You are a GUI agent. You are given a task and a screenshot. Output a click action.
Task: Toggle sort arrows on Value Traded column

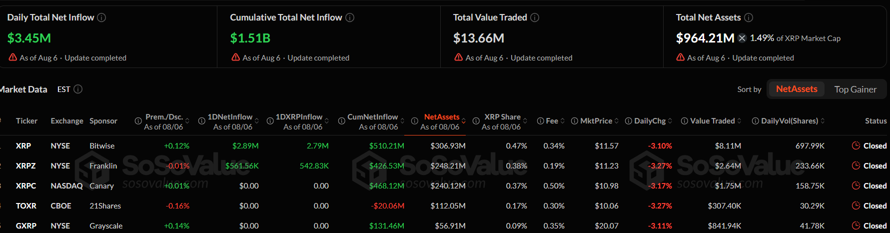(739, 121)
